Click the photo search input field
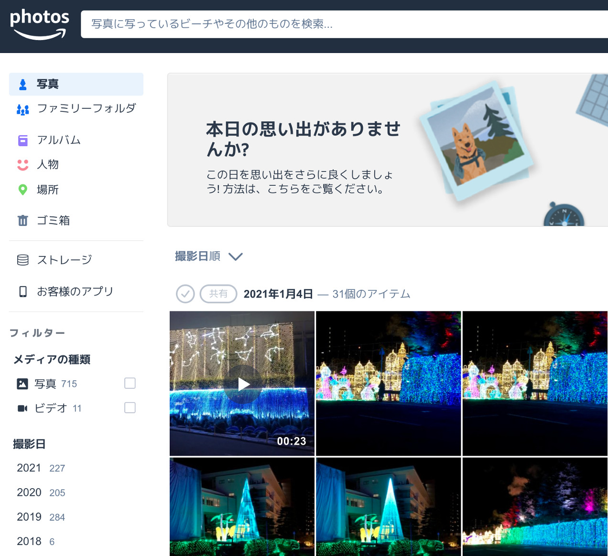This screenshot has height=556, width=608. (x=344, y=24)
